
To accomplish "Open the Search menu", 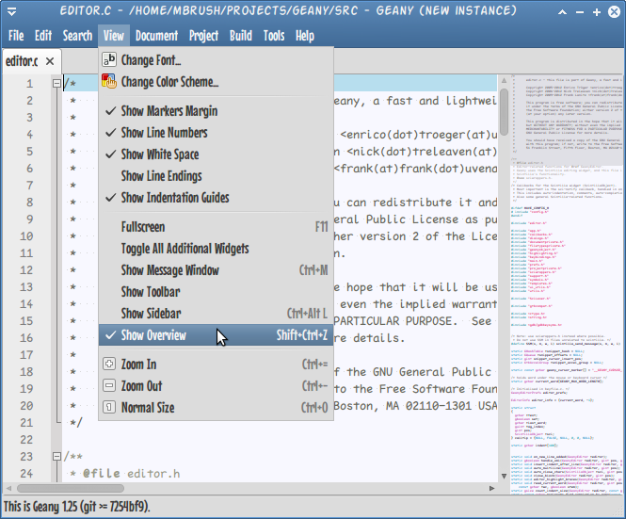I will (77, 36).
